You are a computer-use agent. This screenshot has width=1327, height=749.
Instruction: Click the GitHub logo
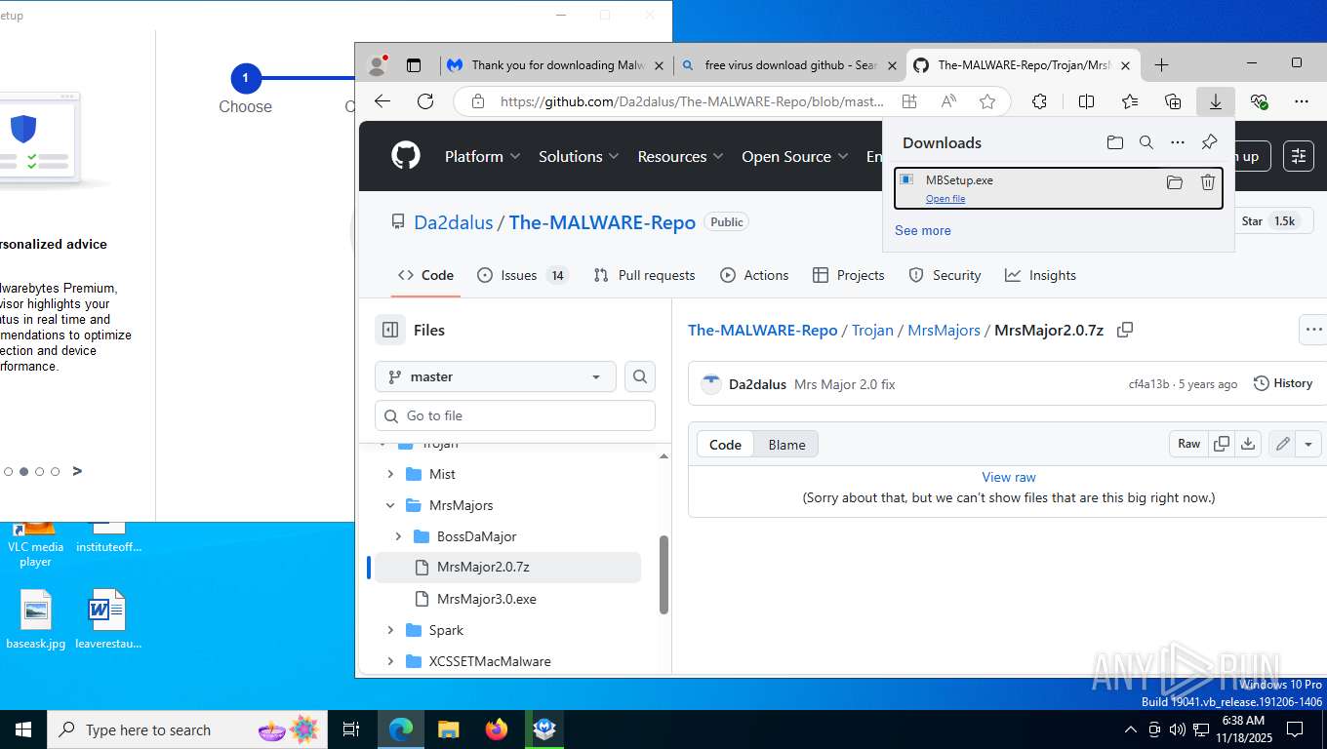(406, 156)
